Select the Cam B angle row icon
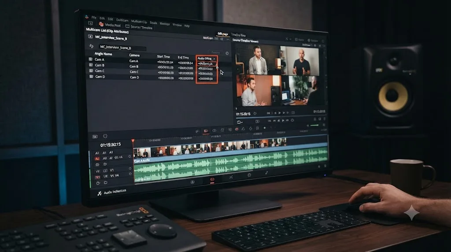The image size is (451, 252). 91,65
